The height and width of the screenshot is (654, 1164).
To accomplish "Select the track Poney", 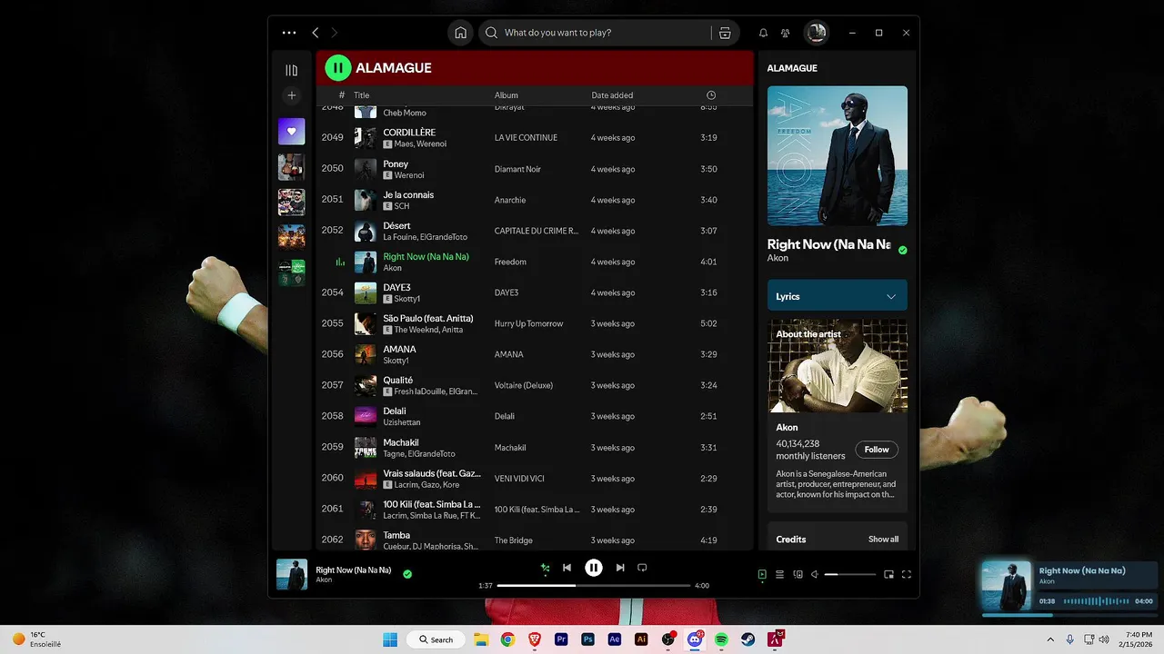I will (x=535, y=169).
